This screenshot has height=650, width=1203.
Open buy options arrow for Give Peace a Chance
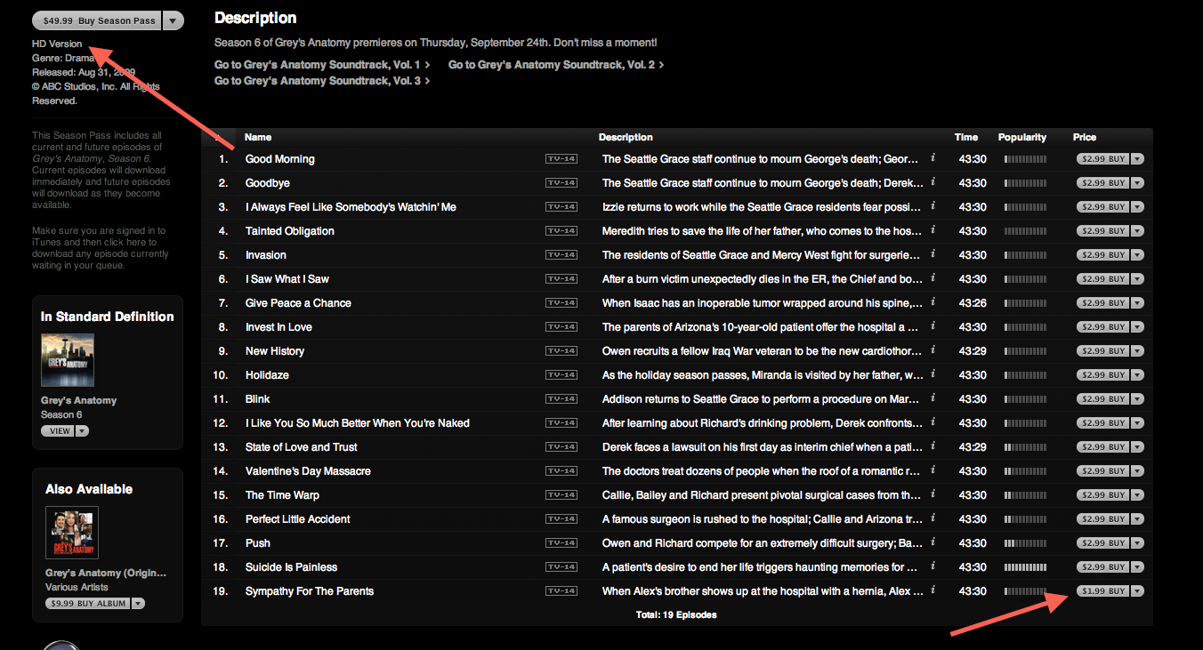coord(1138,303)
